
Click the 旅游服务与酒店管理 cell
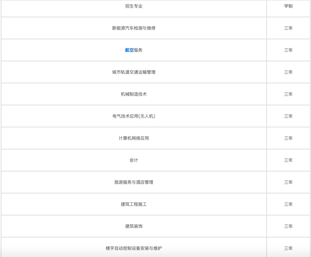(134, 182)
